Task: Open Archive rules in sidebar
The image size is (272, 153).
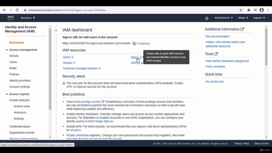Action: coord(22,106)
